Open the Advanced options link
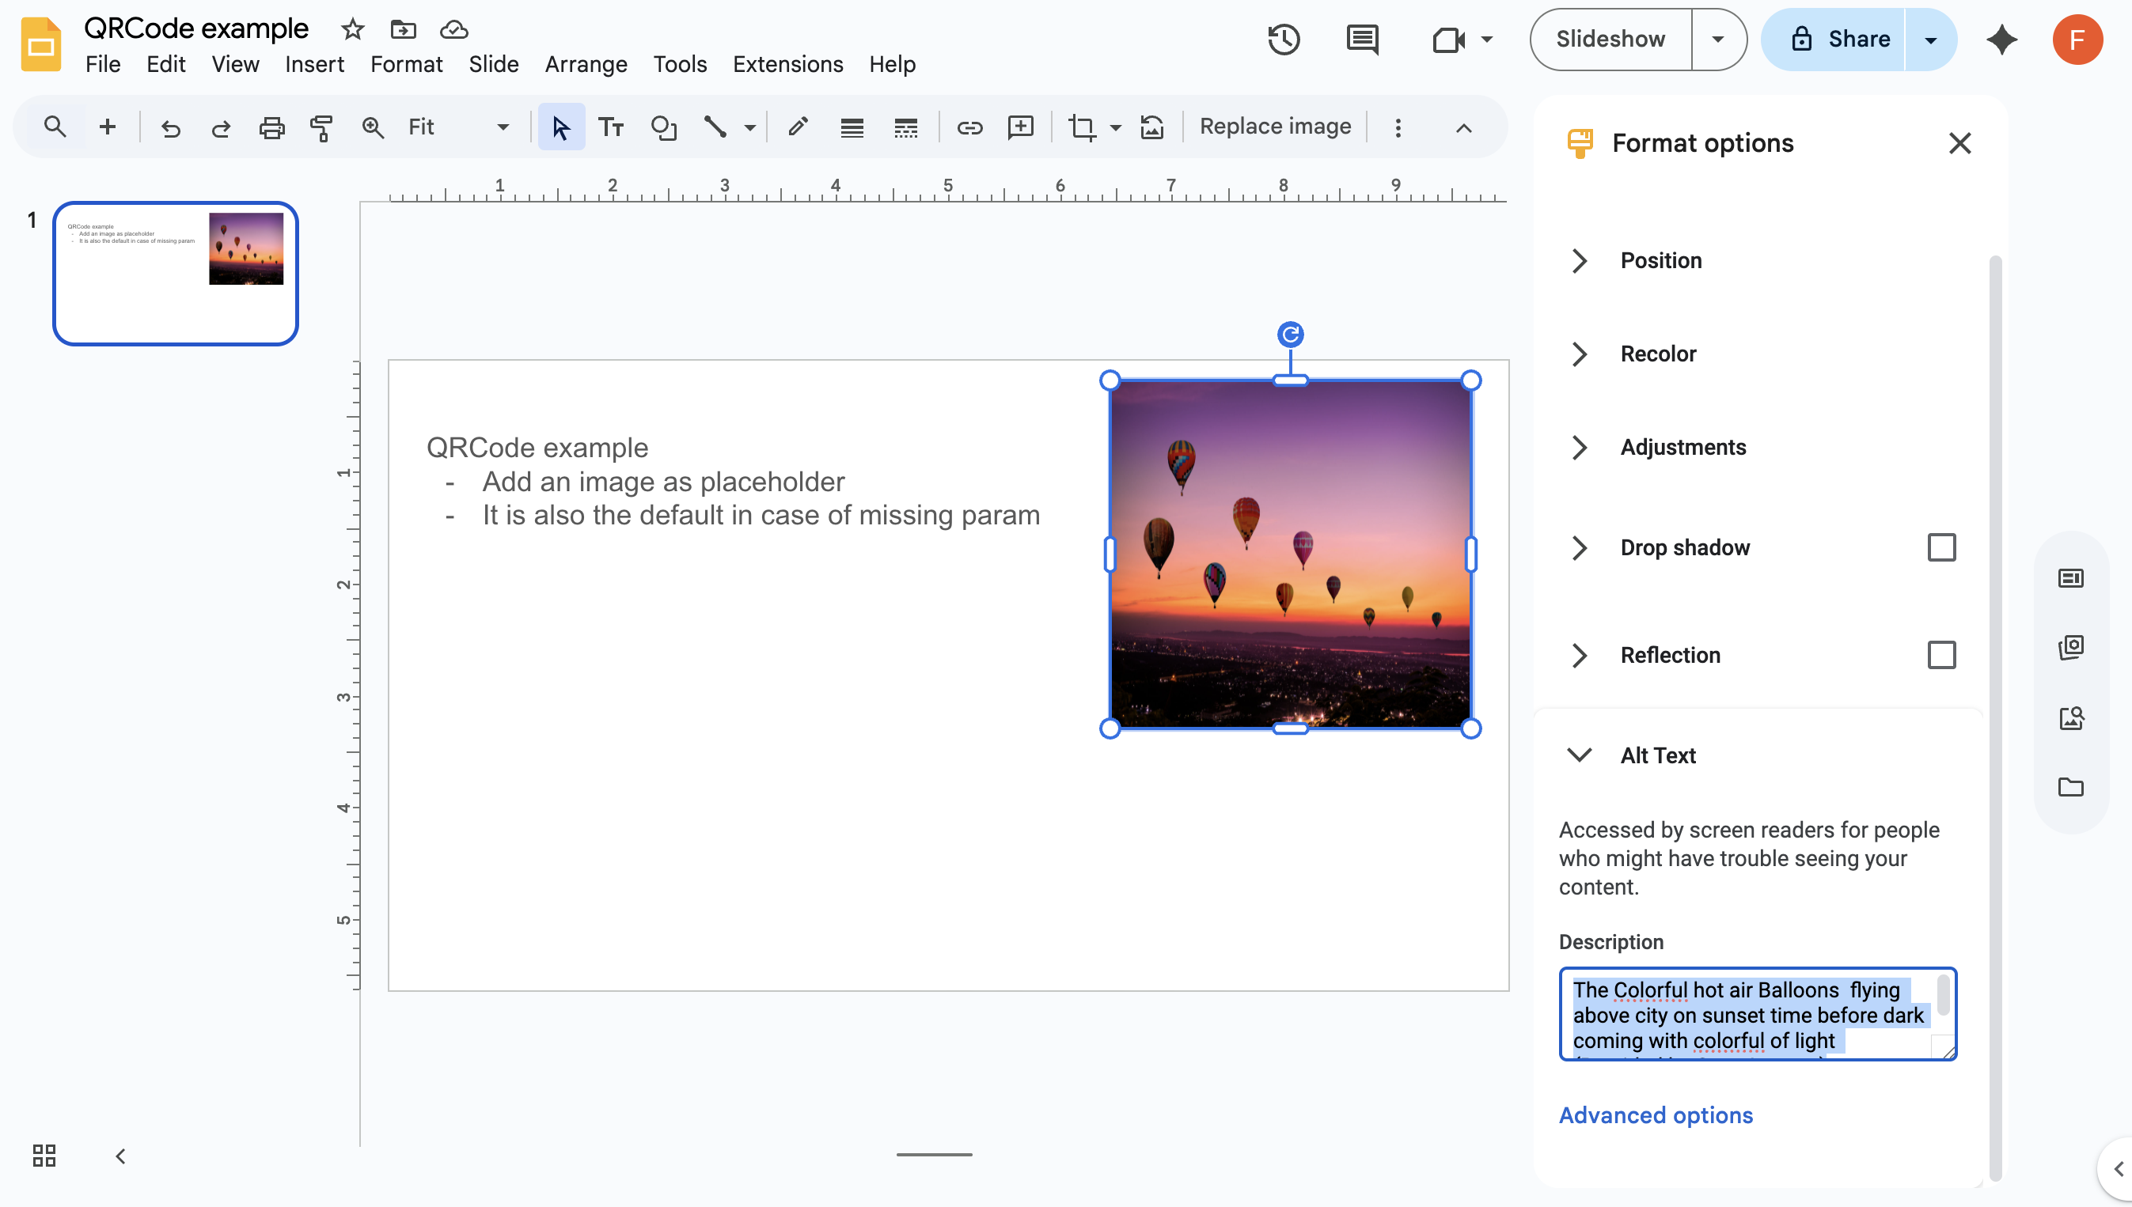 1655,1115
